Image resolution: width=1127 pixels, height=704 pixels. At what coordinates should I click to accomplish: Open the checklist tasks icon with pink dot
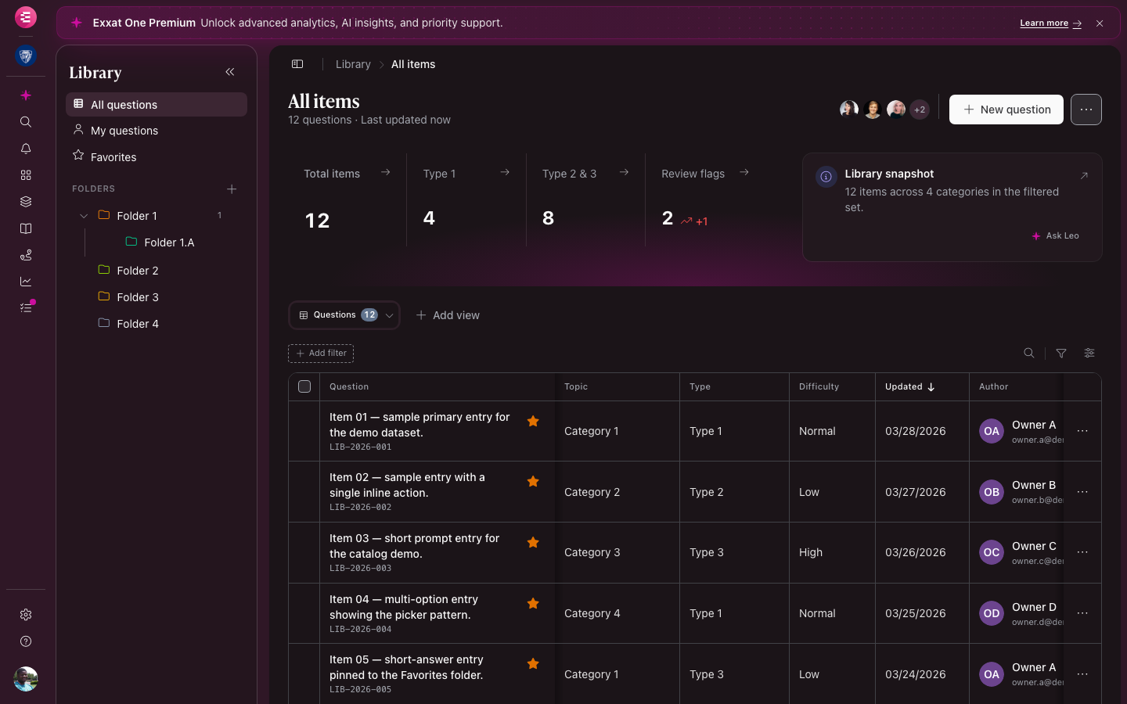(26, 307)
